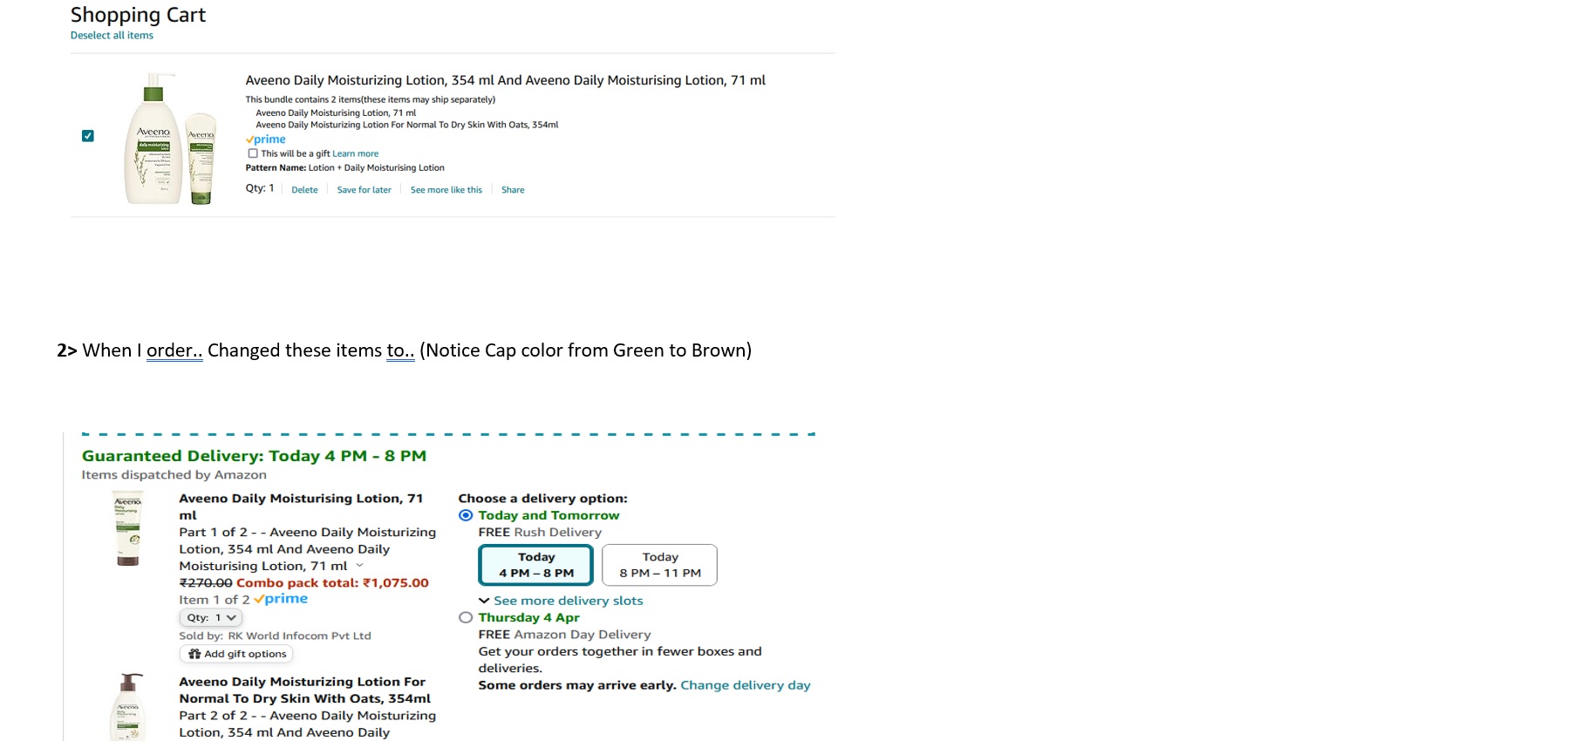1574x748 pixels.
Task: Delete the Aveeno bundle from cart
Action: coord(304,190)
